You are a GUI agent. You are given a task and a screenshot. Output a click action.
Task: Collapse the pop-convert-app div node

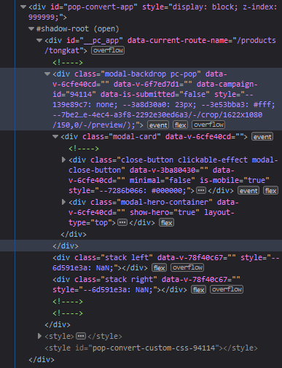[23, 7]
